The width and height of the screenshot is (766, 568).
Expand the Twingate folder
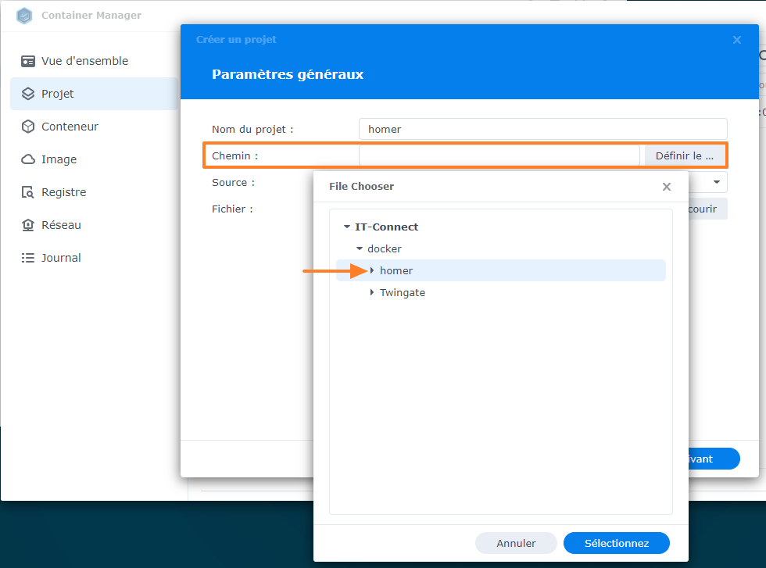click(371, 292)
